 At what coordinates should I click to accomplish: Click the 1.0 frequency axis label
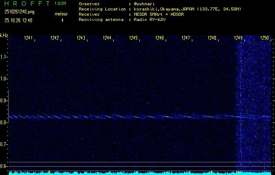(x=4, y=79)
